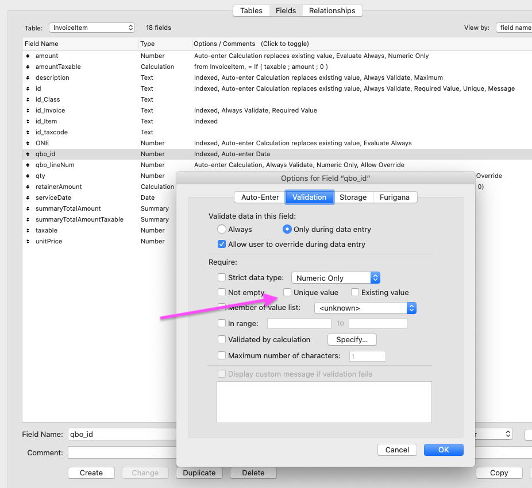Click the Field Name input box
The width and height of the screenshot is (532, 488).
(122, 435)
